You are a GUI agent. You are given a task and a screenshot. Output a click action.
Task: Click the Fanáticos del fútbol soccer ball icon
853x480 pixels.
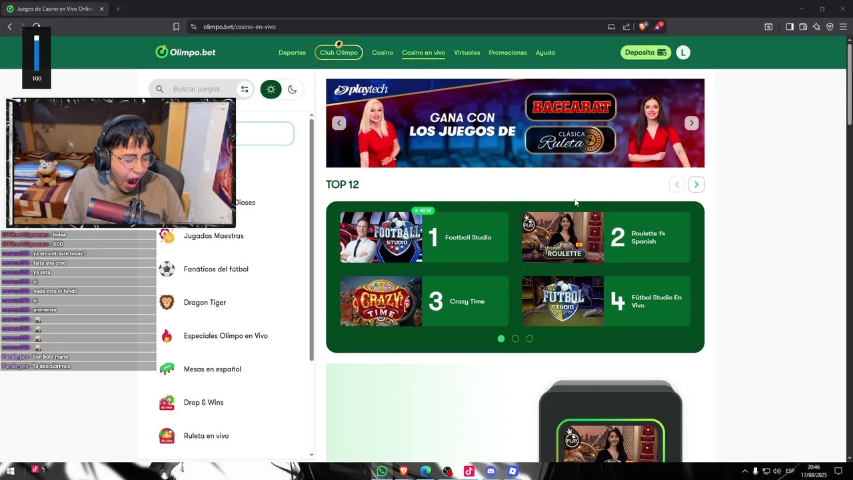click(167, 269)
